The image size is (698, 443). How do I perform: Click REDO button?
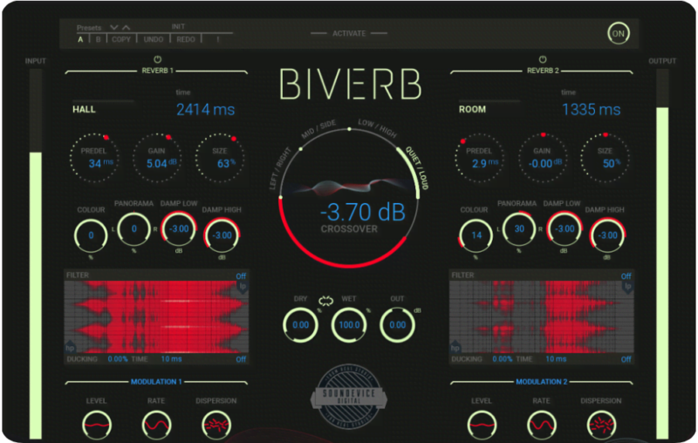click(186, 39)
